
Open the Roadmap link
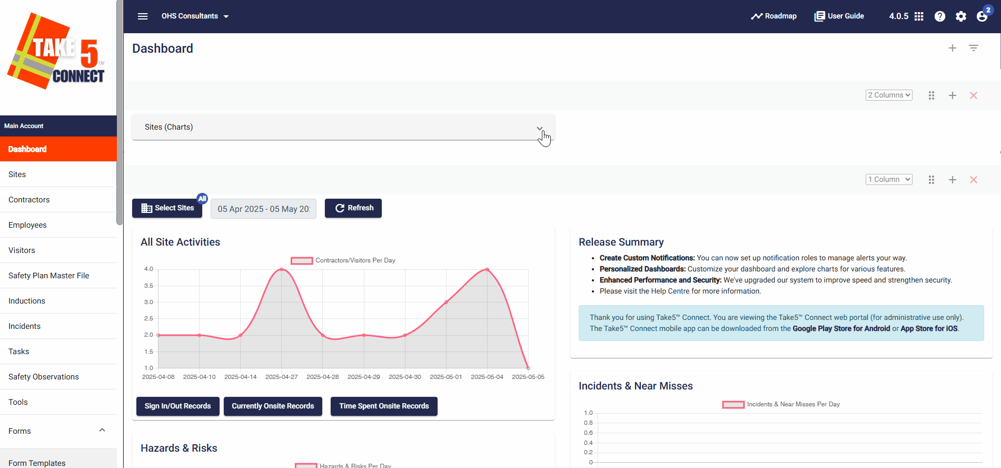pos(774,16)
